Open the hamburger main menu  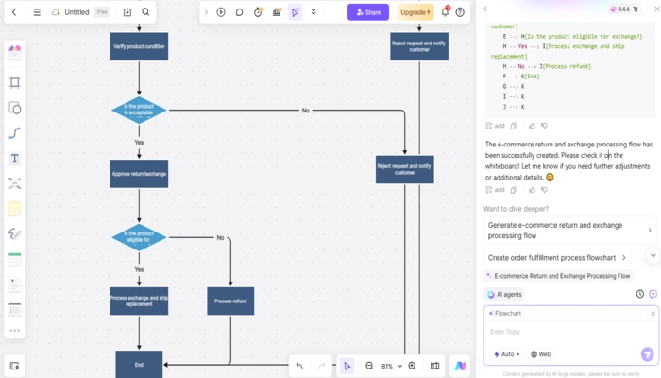[x=37, y=12]
